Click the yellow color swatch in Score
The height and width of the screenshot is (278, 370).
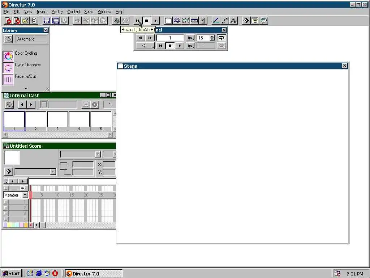(9, 225)
